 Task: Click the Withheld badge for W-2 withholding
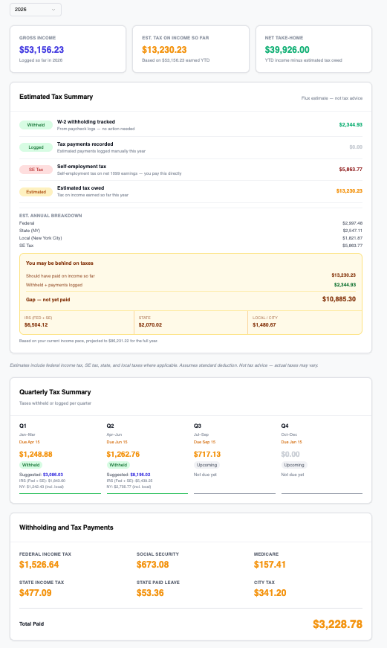click(36, 125)
